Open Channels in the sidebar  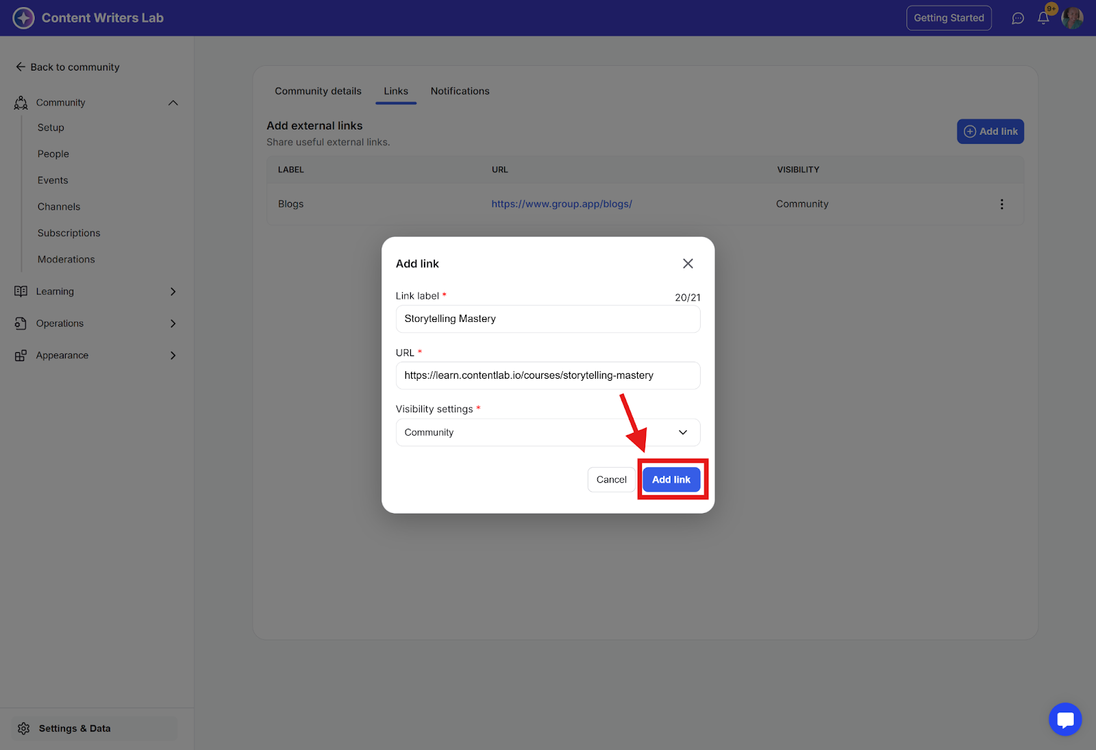[59, 207]
